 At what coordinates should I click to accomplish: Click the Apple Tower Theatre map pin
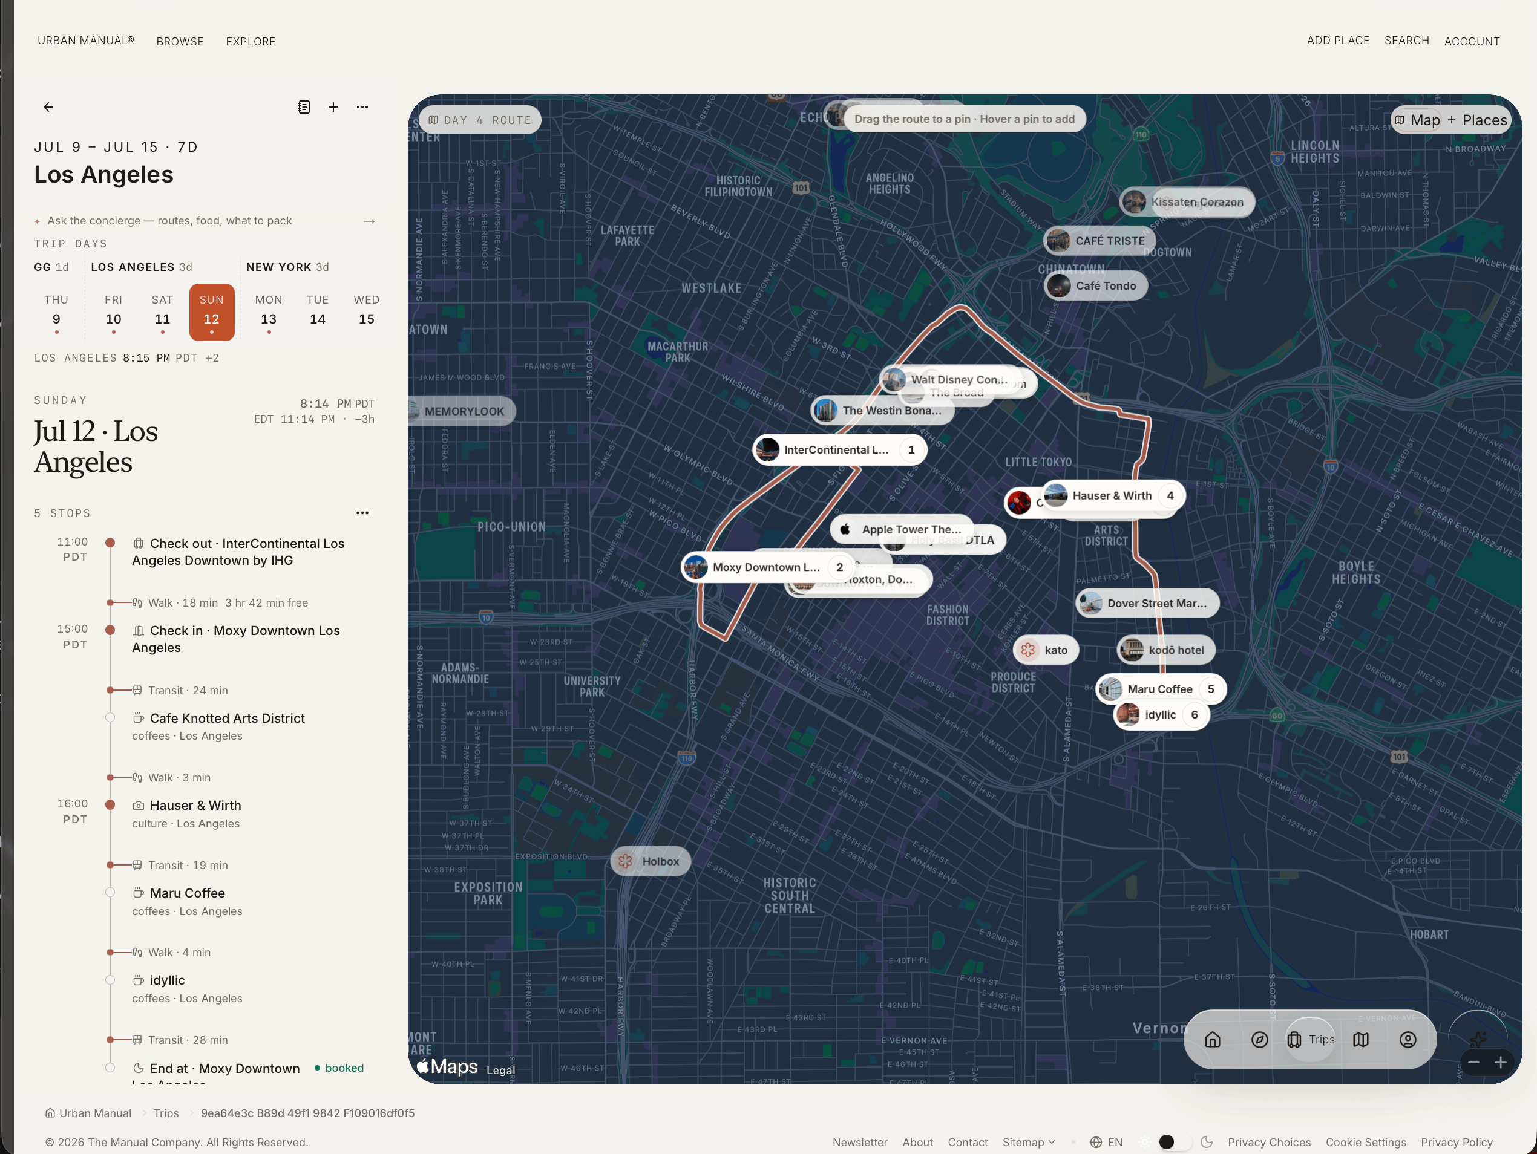click(x=902, y=530)
